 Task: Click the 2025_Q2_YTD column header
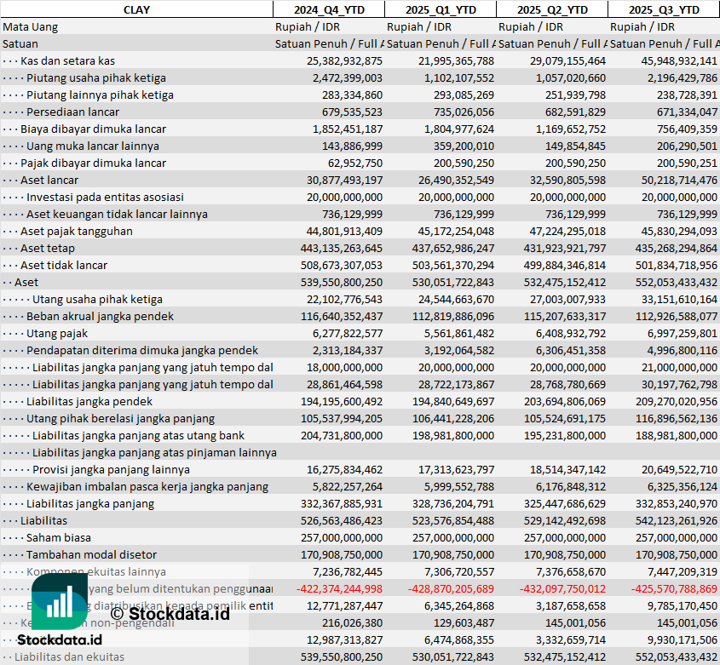551,9
